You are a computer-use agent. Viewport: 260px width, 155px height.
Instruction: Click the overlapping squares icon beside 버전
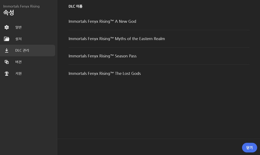[x=7, y=62]
